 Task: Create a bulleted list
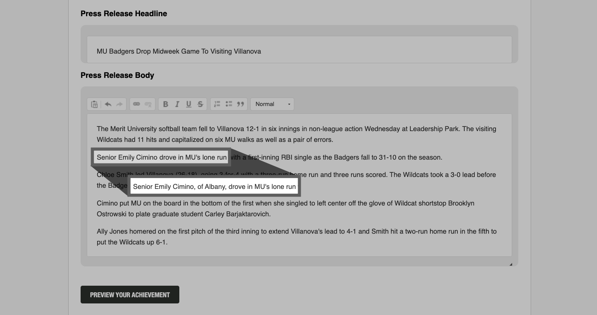pos(229,104)
